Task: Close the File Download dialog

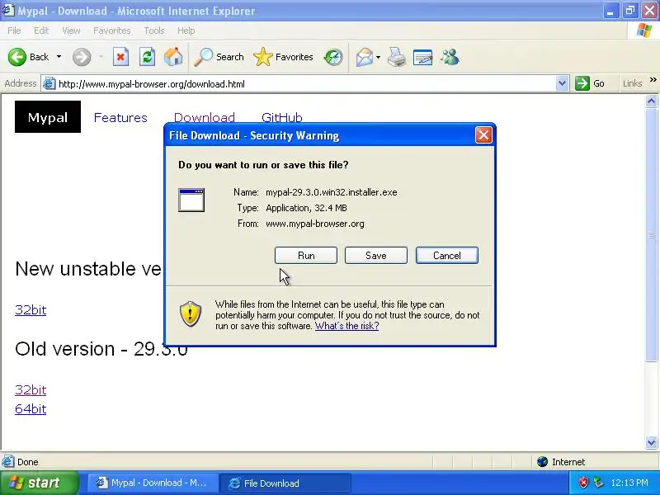Action: pyautogui.click(x=483, y=135)
